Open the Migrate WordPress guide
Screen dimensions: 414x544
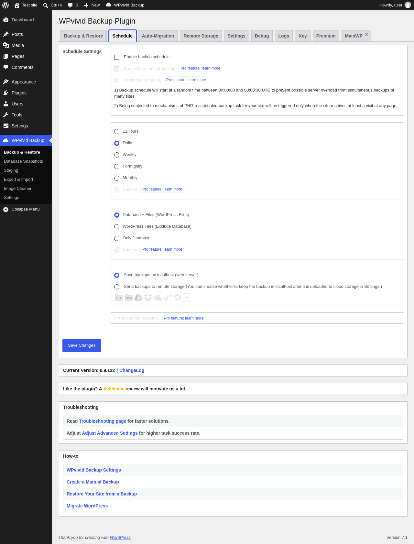click(87, 506)
